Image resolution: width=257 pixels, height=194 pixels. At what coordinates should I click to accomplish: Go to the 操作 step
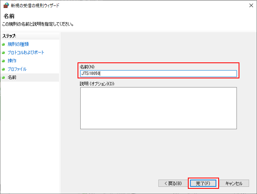point(12,61)
